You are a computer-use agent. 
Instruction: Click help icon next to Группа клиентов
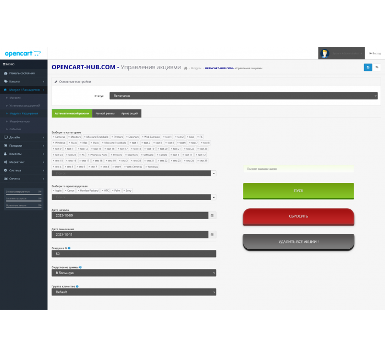tap(77, 286)
